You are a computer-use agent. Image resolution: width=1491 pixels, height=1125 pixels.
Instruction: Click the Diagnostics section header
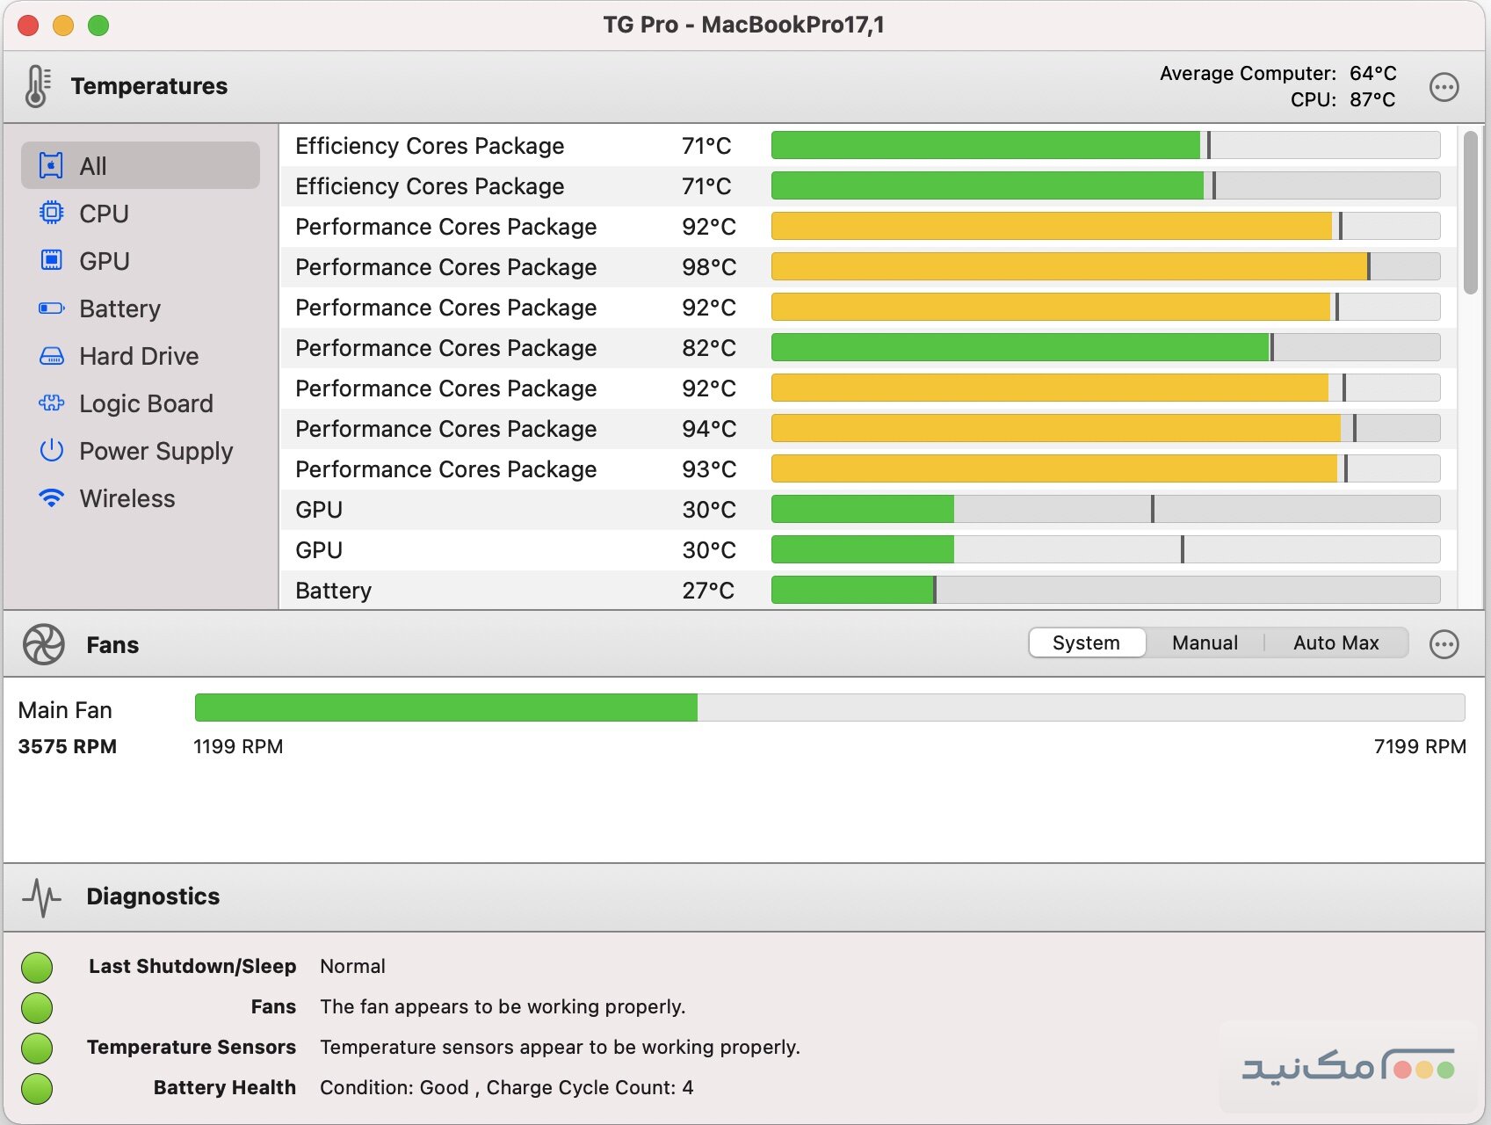[153, 896]
